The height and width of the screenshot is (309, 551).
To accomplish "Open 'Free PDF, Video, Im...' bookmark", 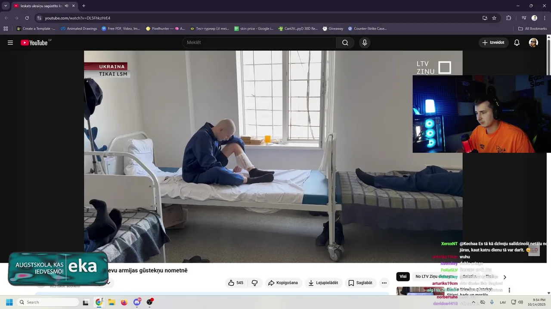I will (x=121, y=29).
